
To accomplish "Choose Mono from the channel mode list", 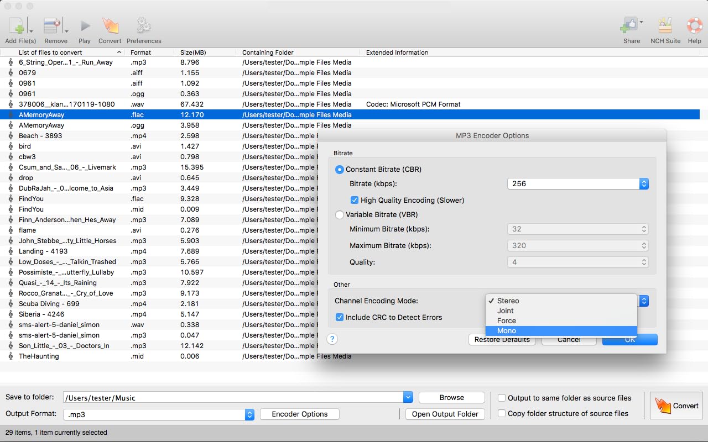I will [507, 331].
